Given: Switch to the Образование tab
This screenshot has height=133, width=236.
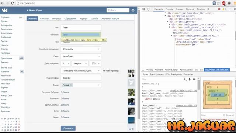Looking at the screenshot, I should tap(70, 18).
